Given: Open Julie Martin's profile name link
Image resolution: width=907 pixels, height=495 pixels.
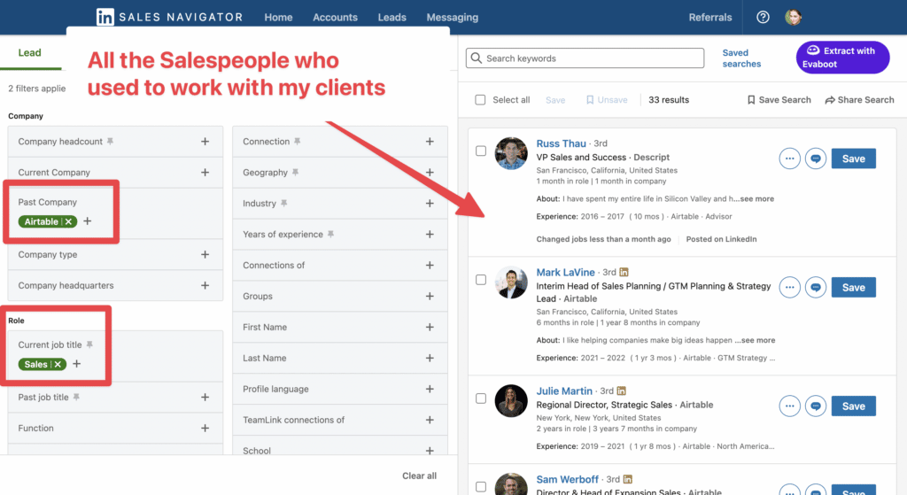Looking at the screenshot, I should pos(564,391).
